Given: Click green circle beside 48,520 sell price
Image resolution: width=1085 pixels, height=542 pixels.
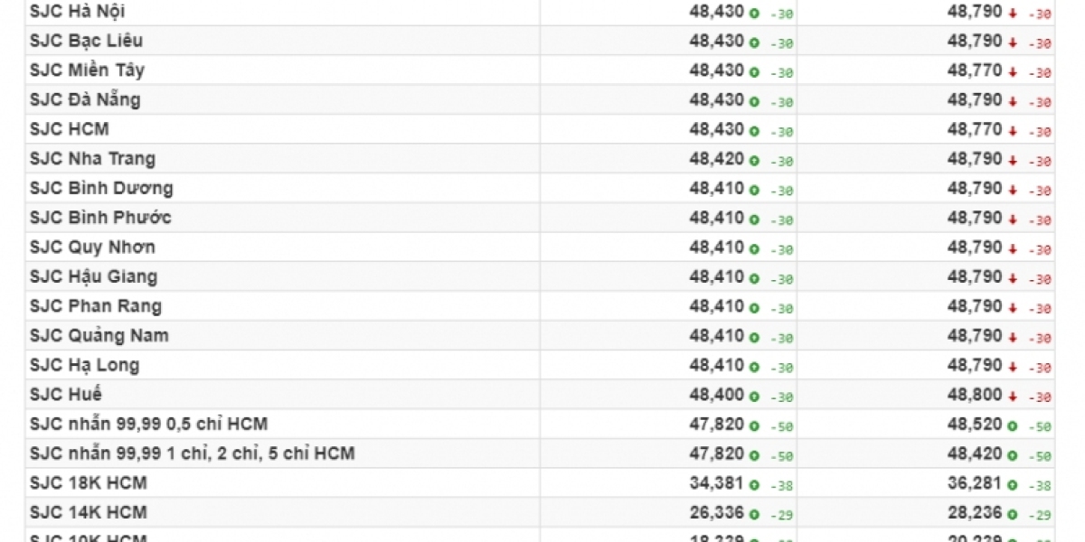Looking at the screenshot, I should pos(1013,426).
